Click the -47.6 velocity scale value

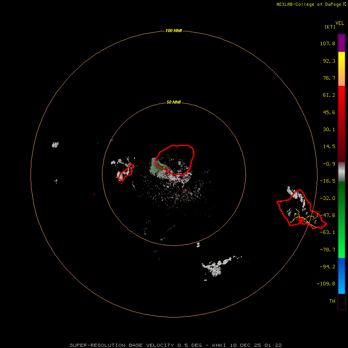click(328, 215)
